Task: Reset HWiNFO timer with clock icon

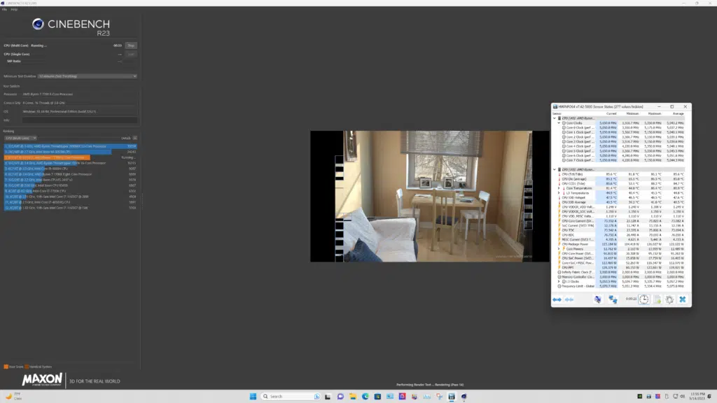Action: tap(644, 299)
